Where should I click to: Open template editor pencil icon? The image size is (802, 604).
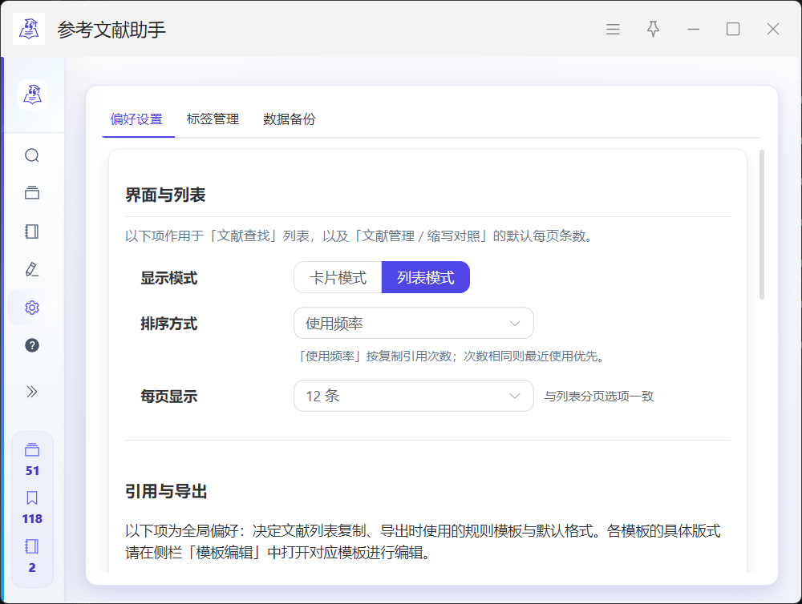pyautogui.click(x=32, y=269)
